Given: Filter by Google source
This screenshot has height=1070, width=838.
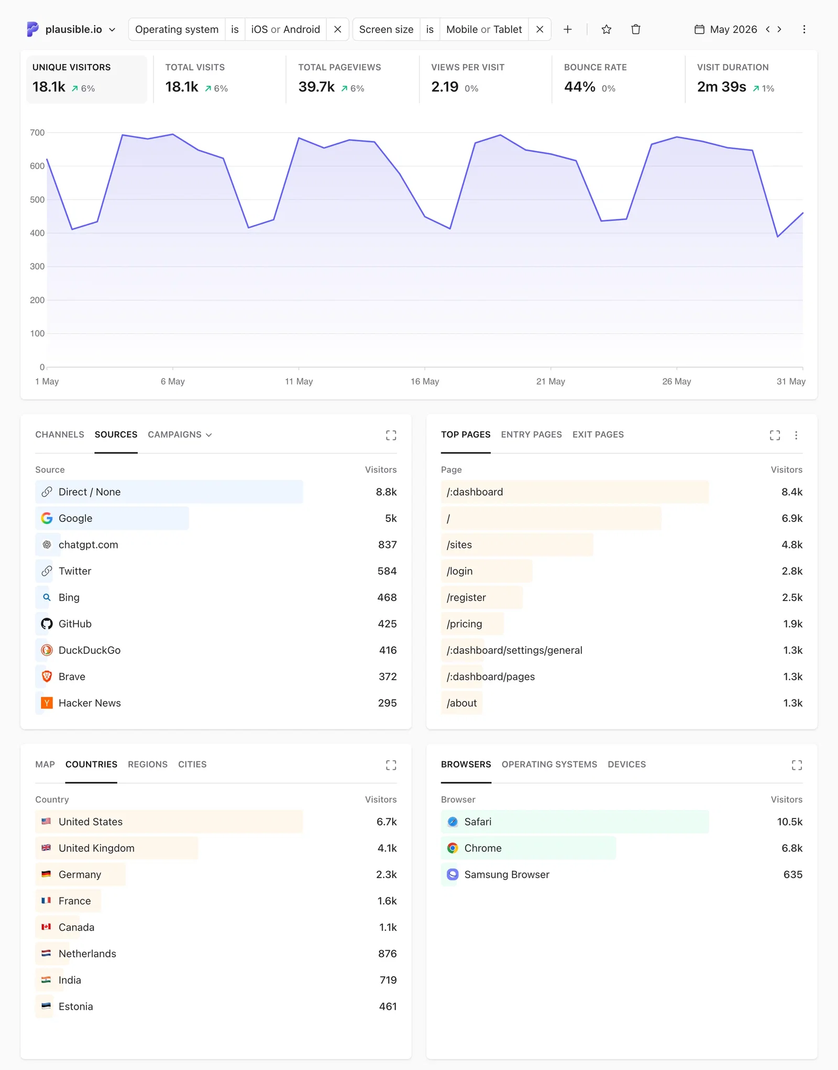Looking at the screenshot, I should pyautogui.click(x=216, y=518).
